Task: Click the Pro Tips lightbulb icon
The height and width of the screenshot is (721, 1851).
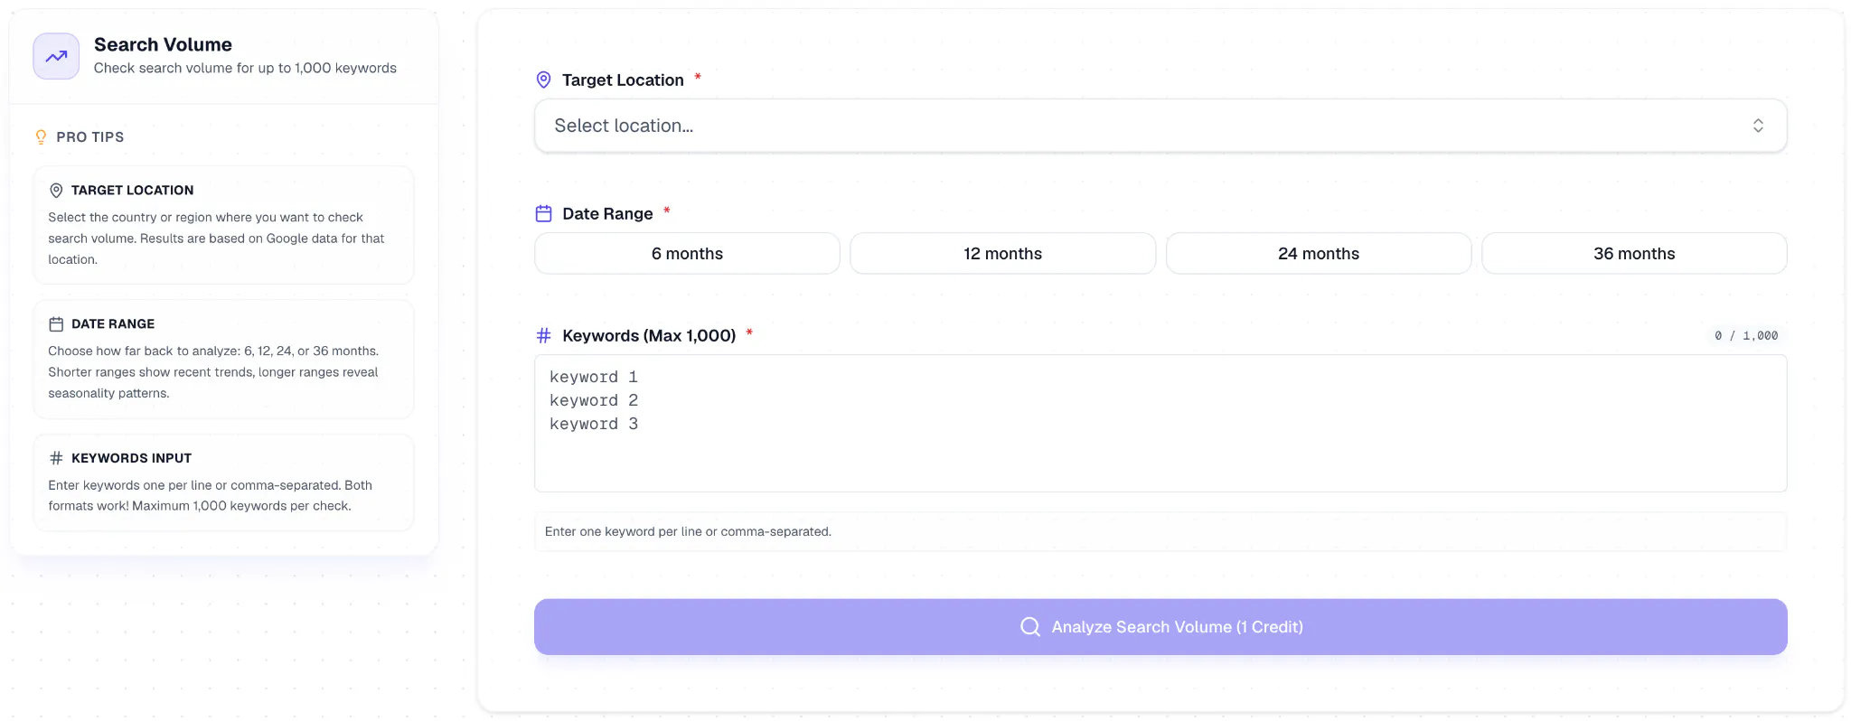Action: [x=41, y=137]
